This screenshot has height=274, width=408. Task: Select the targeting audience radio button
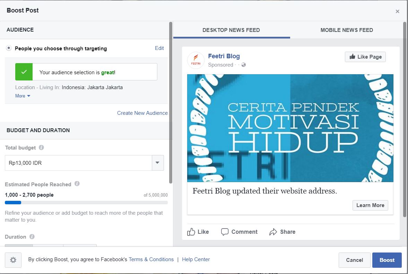[x=9, y=49]
